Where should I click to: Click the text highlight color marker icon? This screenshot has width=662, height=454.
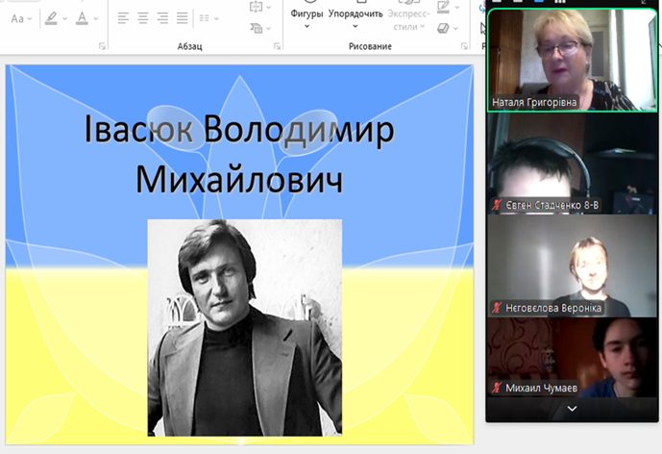pyautogui.click(x=51, y=18)
